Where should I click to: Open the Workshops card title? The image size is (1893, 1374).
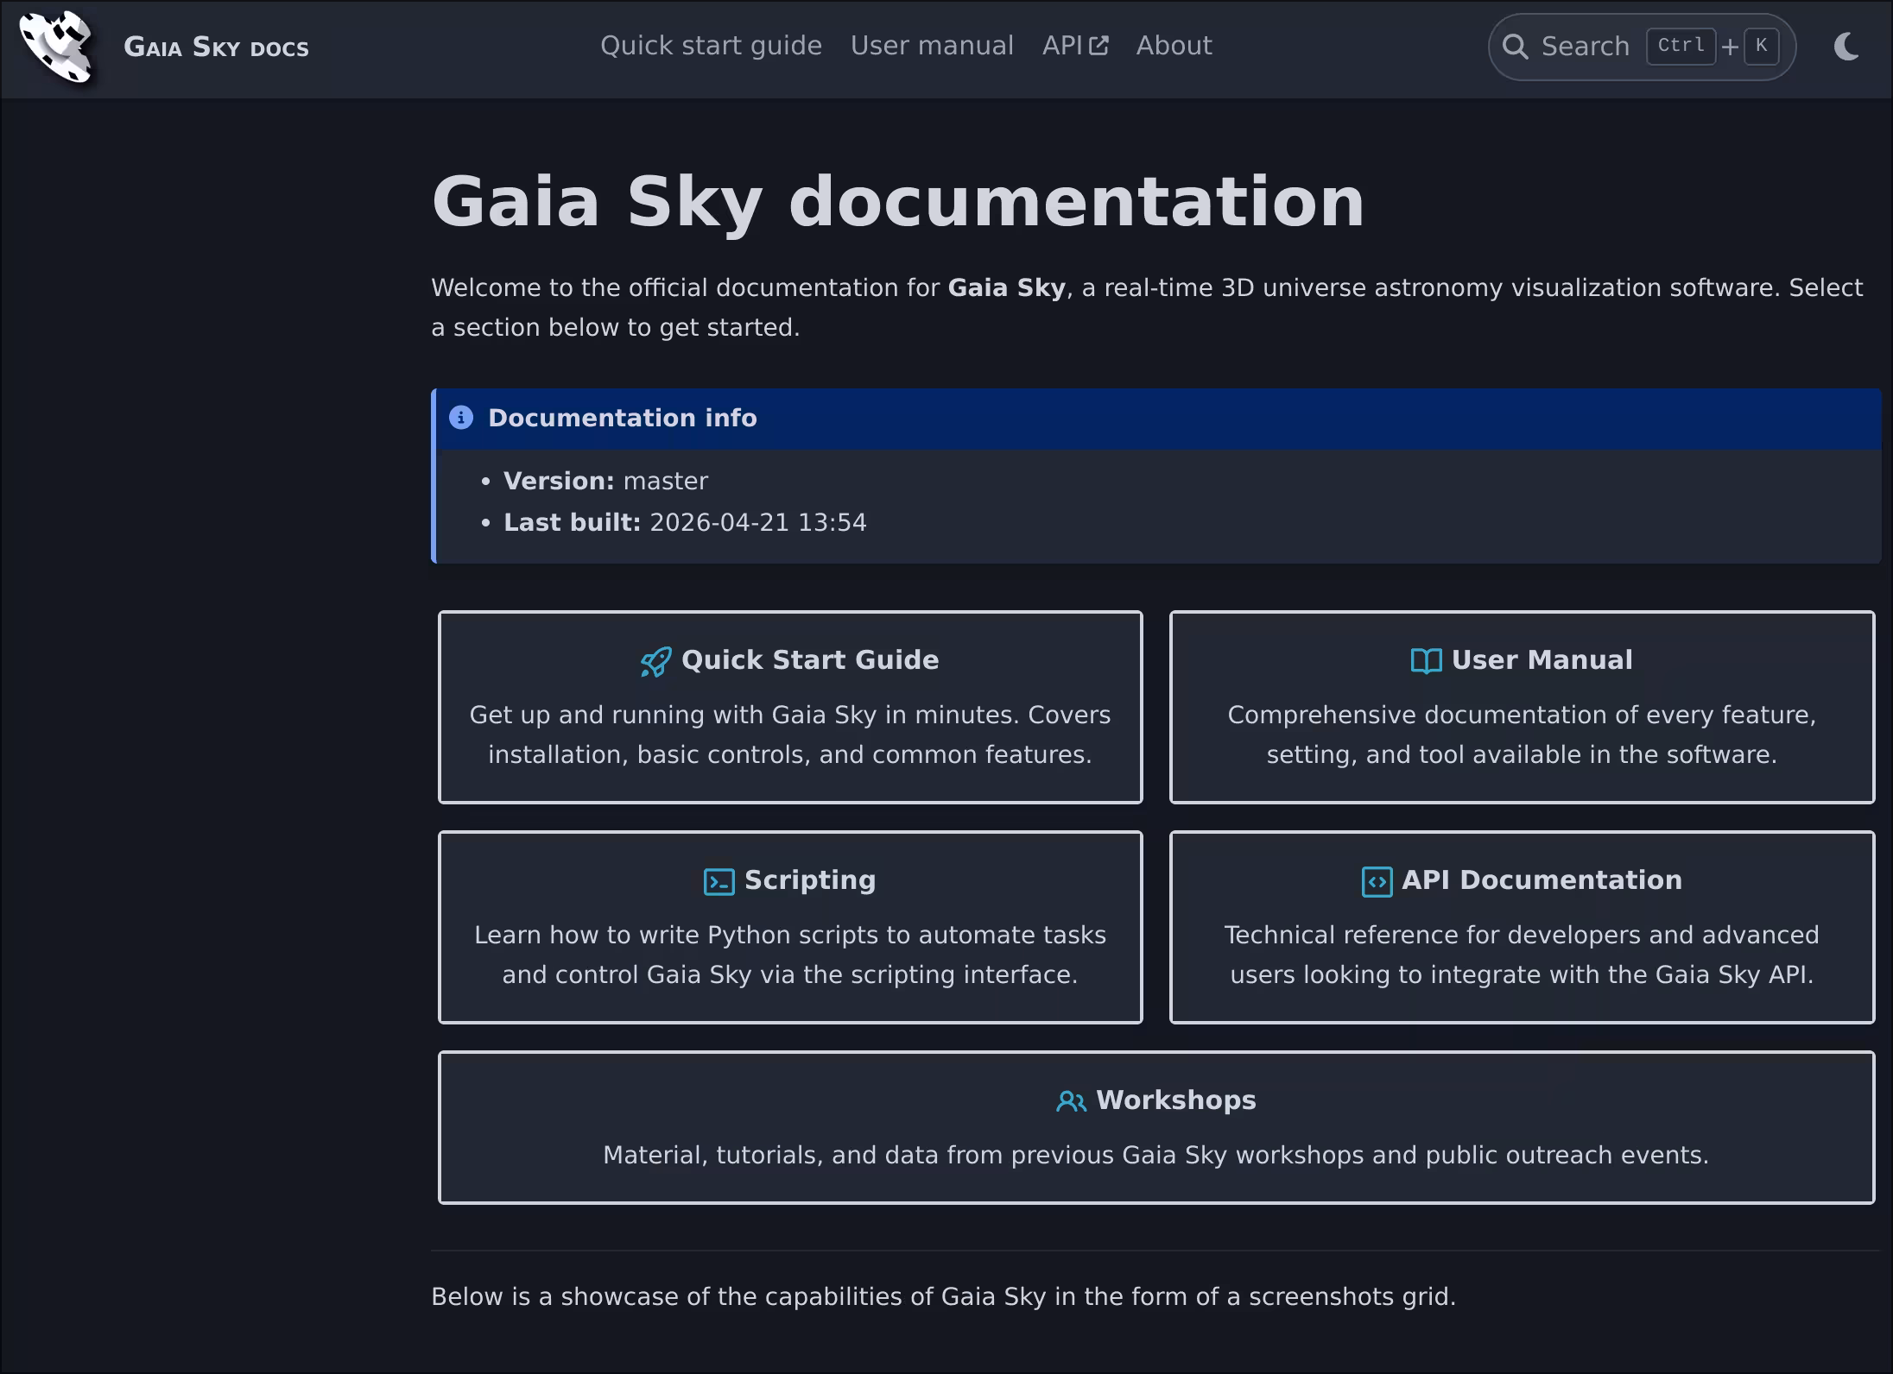pyautogui.click(x=1176, y=1100)
